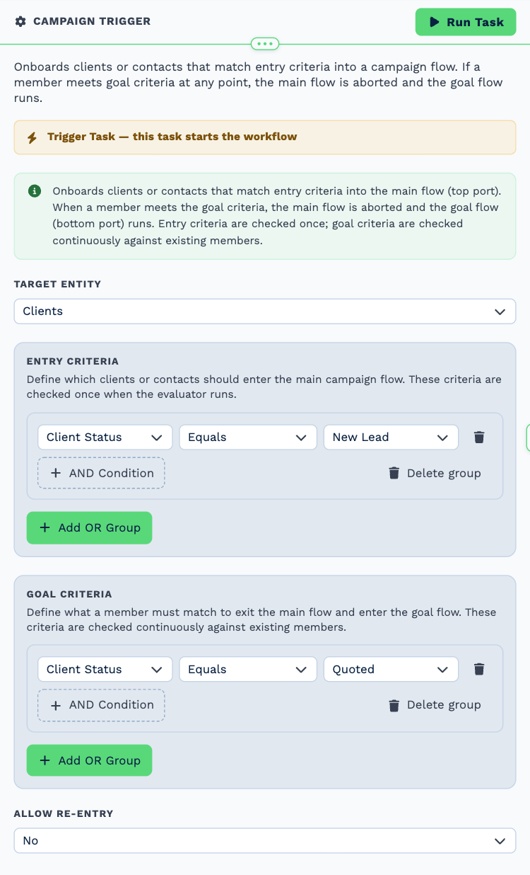Open the Target Entity Clients dropdown
This screenshot has width=530, height=875.
click(265, 311)
